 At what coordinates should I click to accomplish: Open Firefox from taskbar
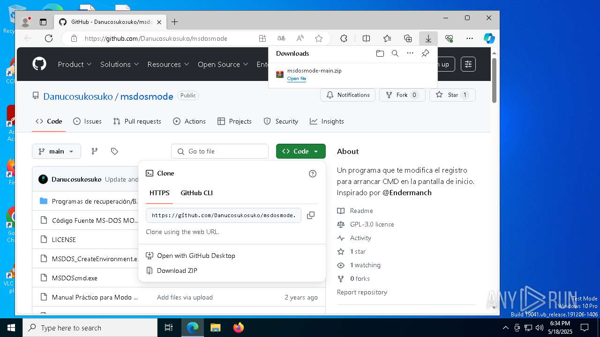239,328
